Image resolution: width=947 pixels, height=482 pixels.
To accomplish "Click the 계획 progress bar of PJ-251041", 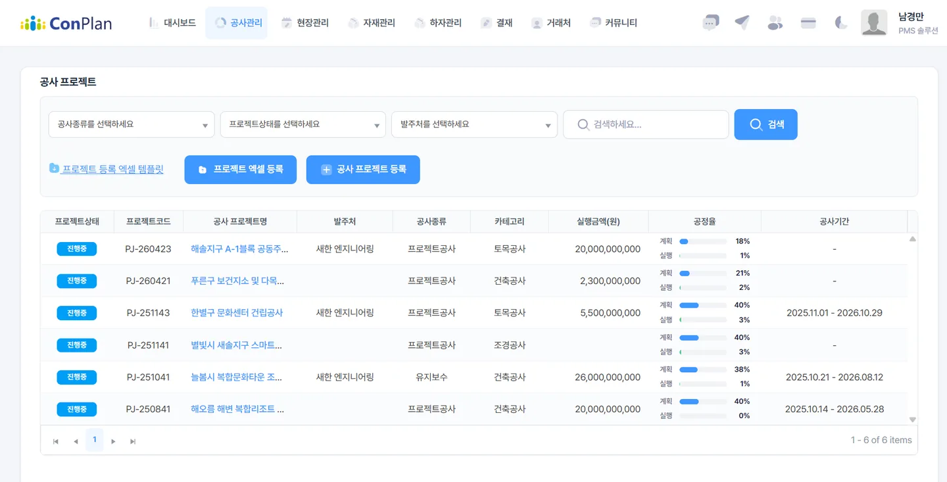I will 703,370.
